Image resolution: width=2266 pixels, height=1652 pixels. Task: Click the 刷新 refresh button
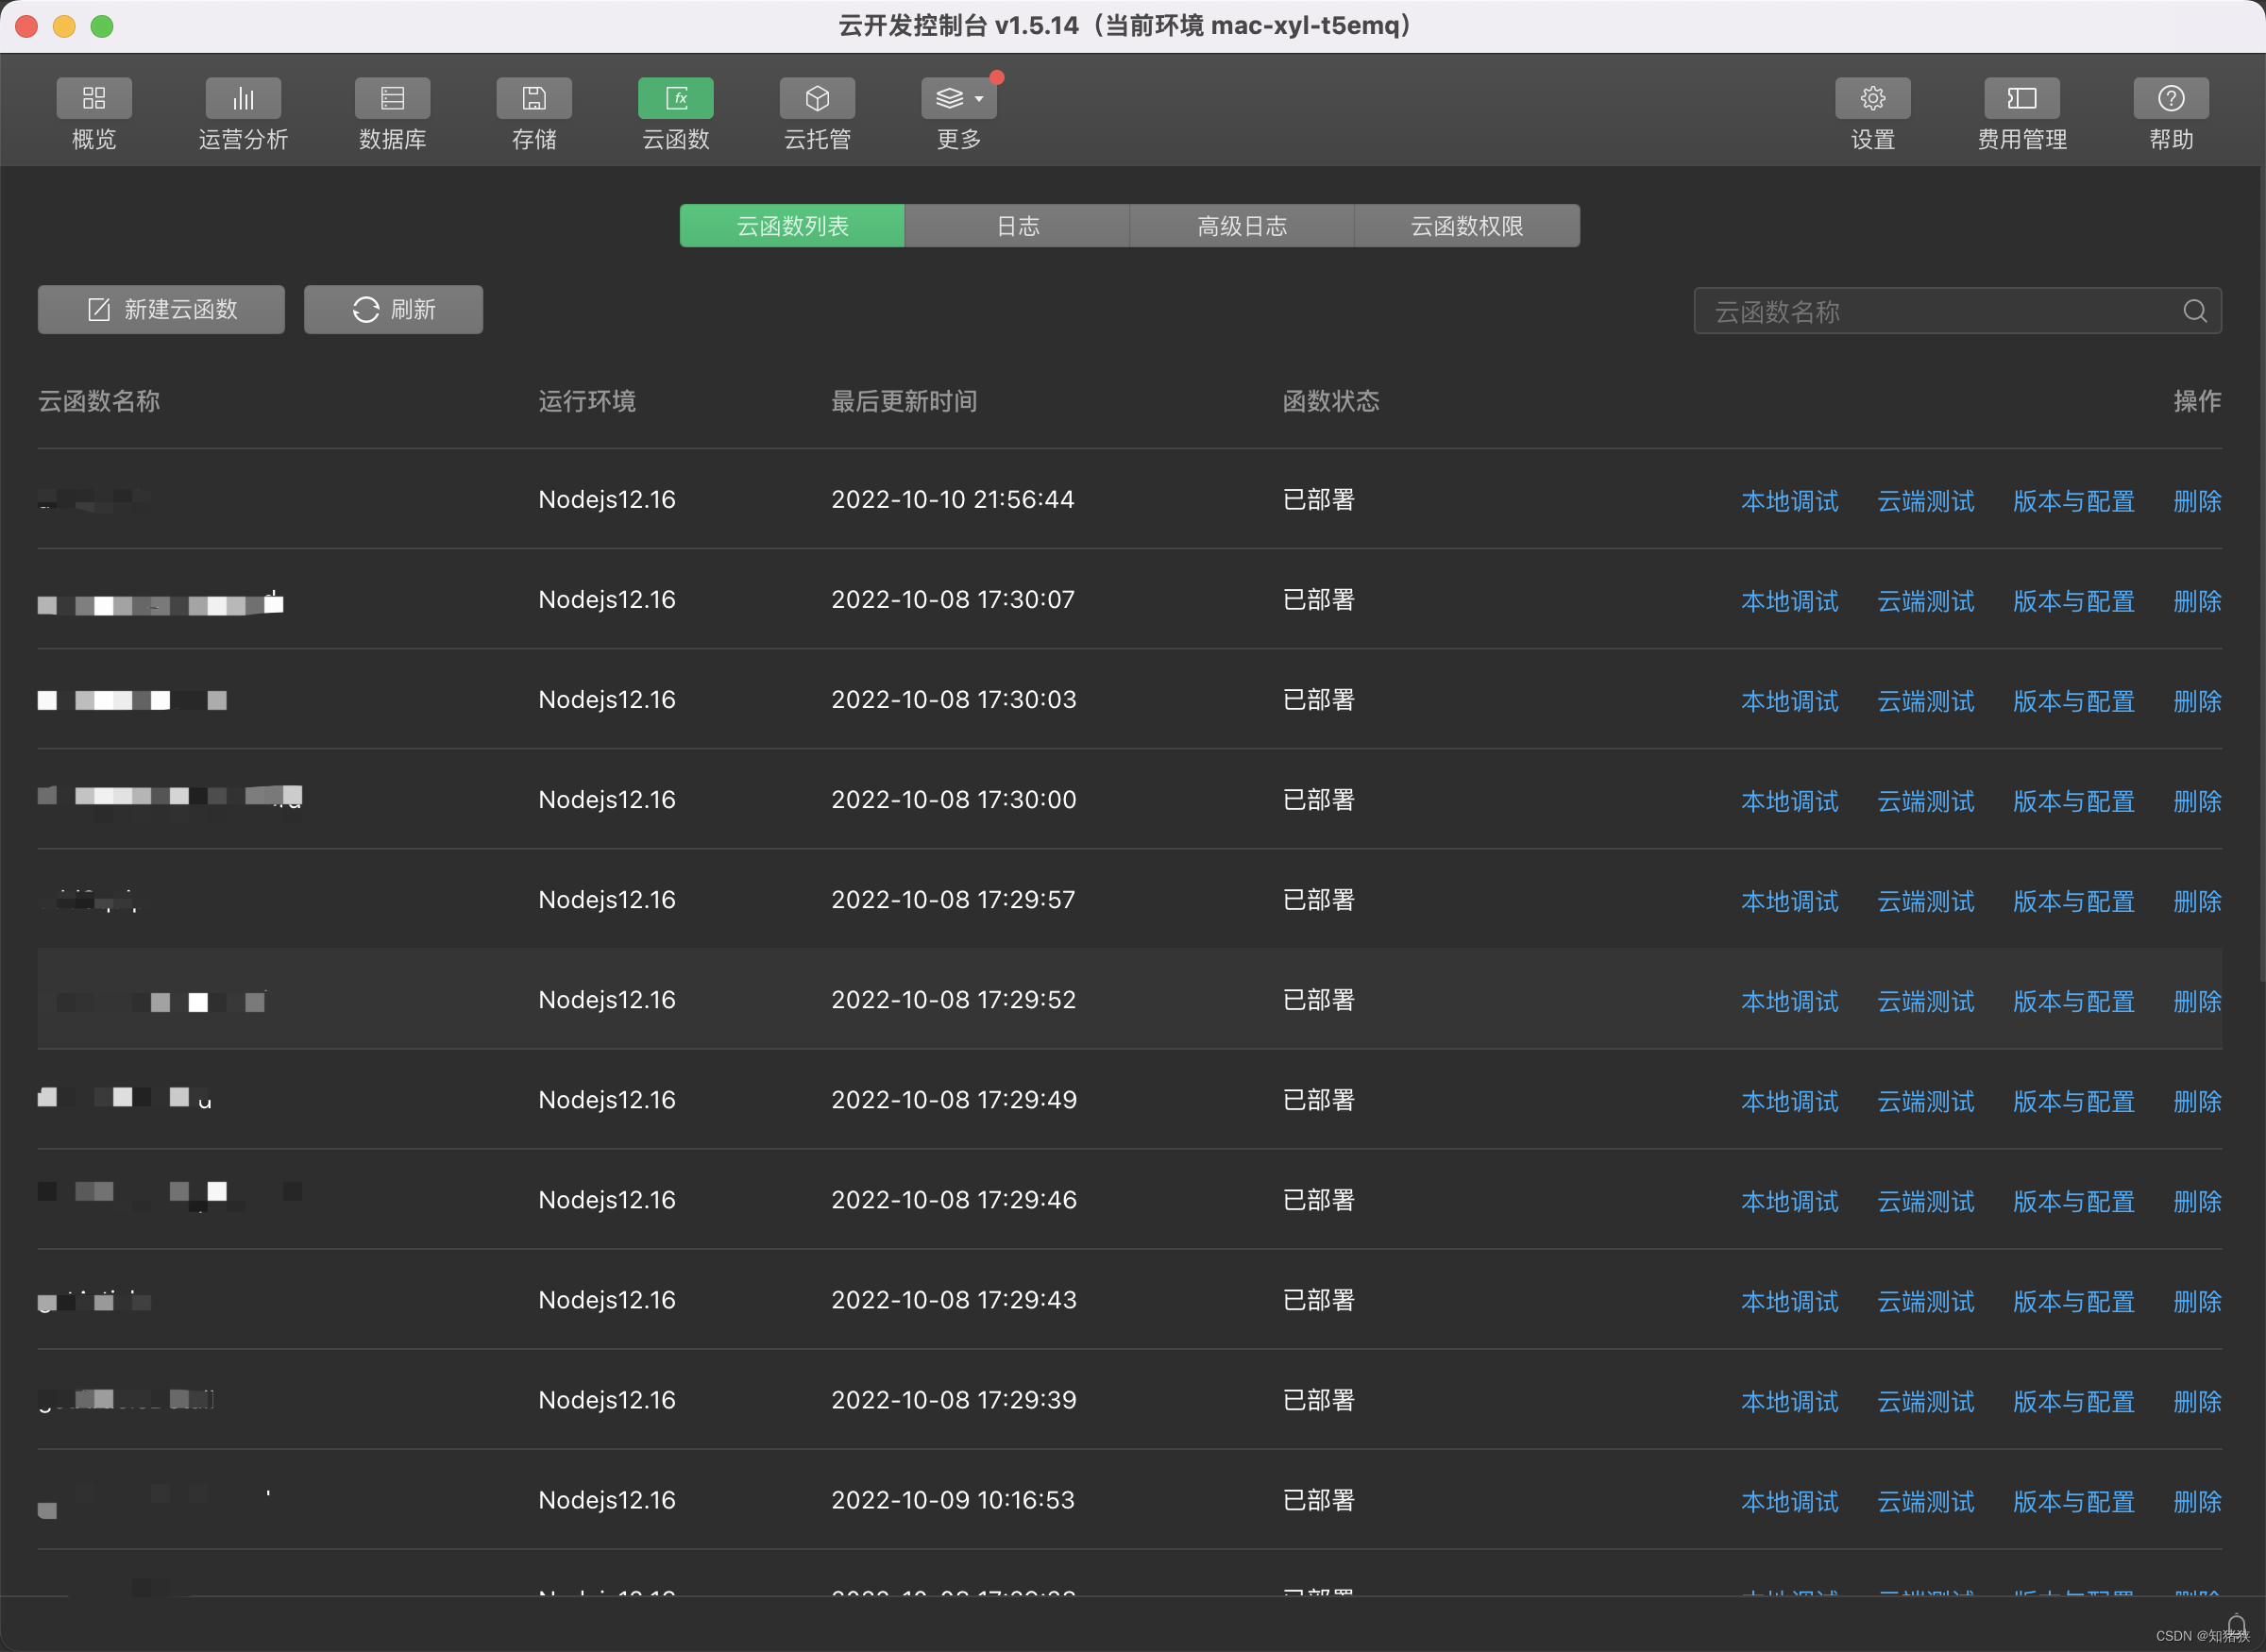pyautogui.click(x=393, y=309)
